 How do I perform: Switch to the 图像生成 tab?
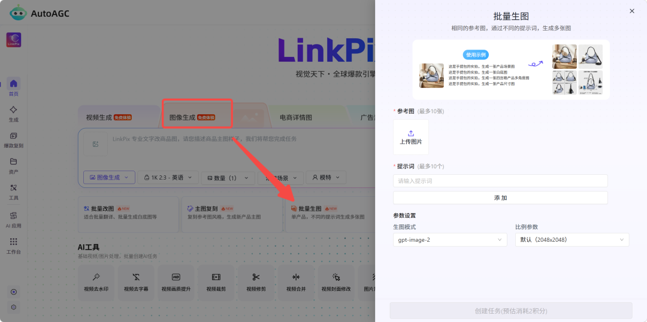click(192, 117)
